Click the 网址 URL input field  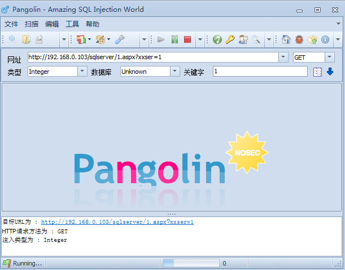pyautogui.click(x=153, y=57)
